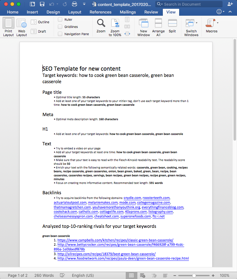Open the Zoom dialog
Viewport: 237px width, 279px height.
coord(101,26)
